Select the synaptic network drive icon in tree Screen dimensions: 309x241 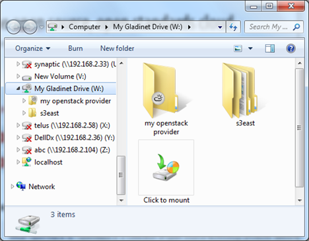click(27, 64)
